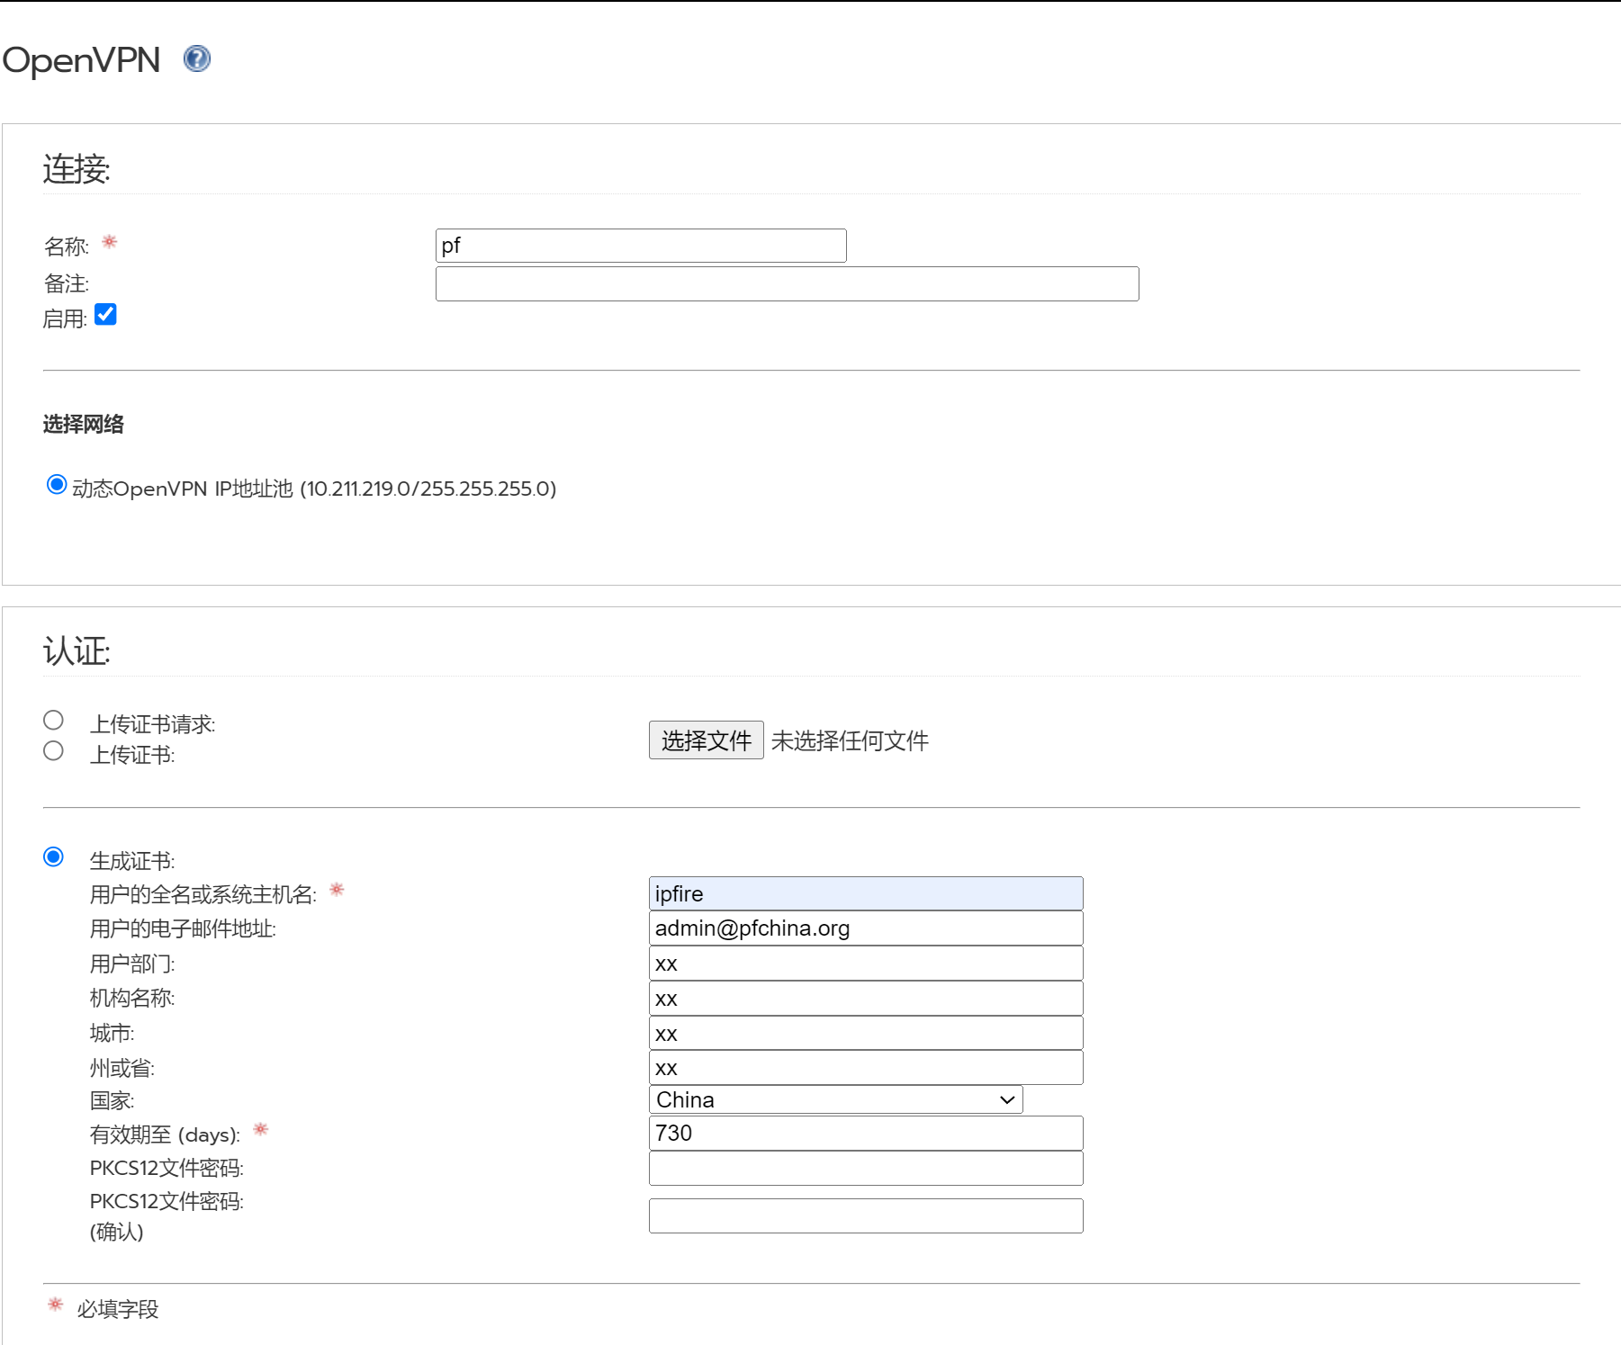Click the 有效期至 days field showing 730
This screenshot has width=1621, height=1345.
[865, 1134]
